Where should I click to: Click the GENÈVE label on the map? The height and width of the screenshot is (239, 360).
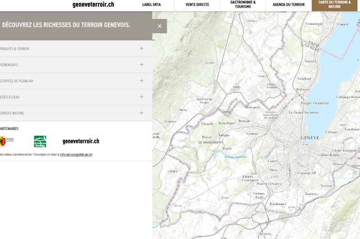point(310,138)
